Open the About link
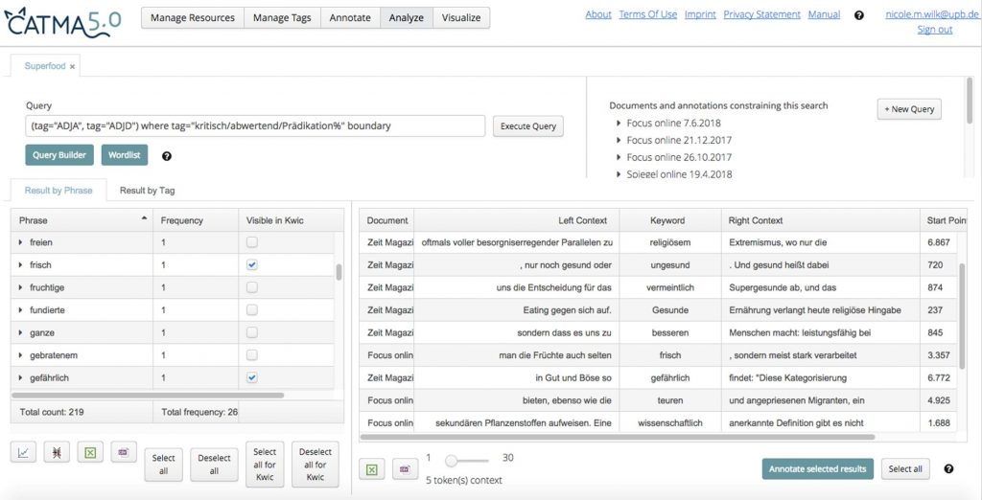The width and height of the screenshot is (982, 500). pyautogui.click(x=598, y=14)
